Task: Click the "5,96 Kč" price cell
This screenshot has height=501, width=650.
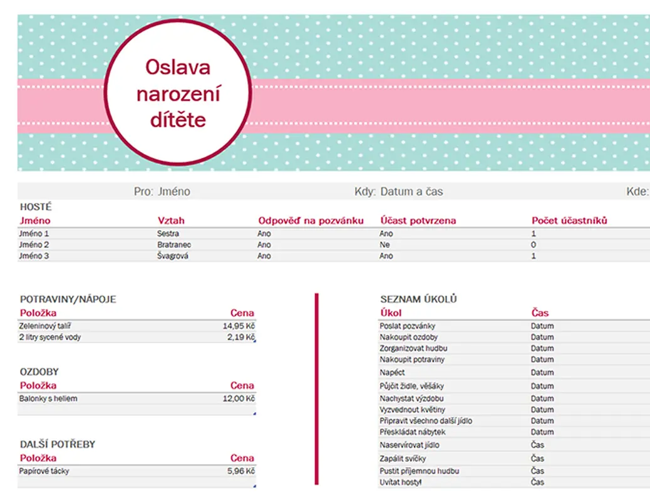Action: (240, 471)
